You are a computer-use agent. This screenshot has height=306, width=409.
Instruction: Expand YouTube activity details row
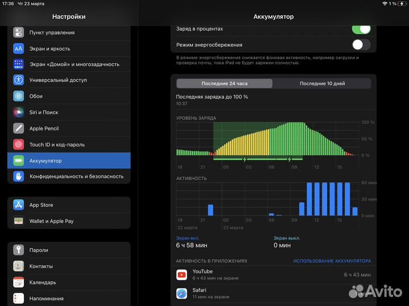click(x=273, y=275)
